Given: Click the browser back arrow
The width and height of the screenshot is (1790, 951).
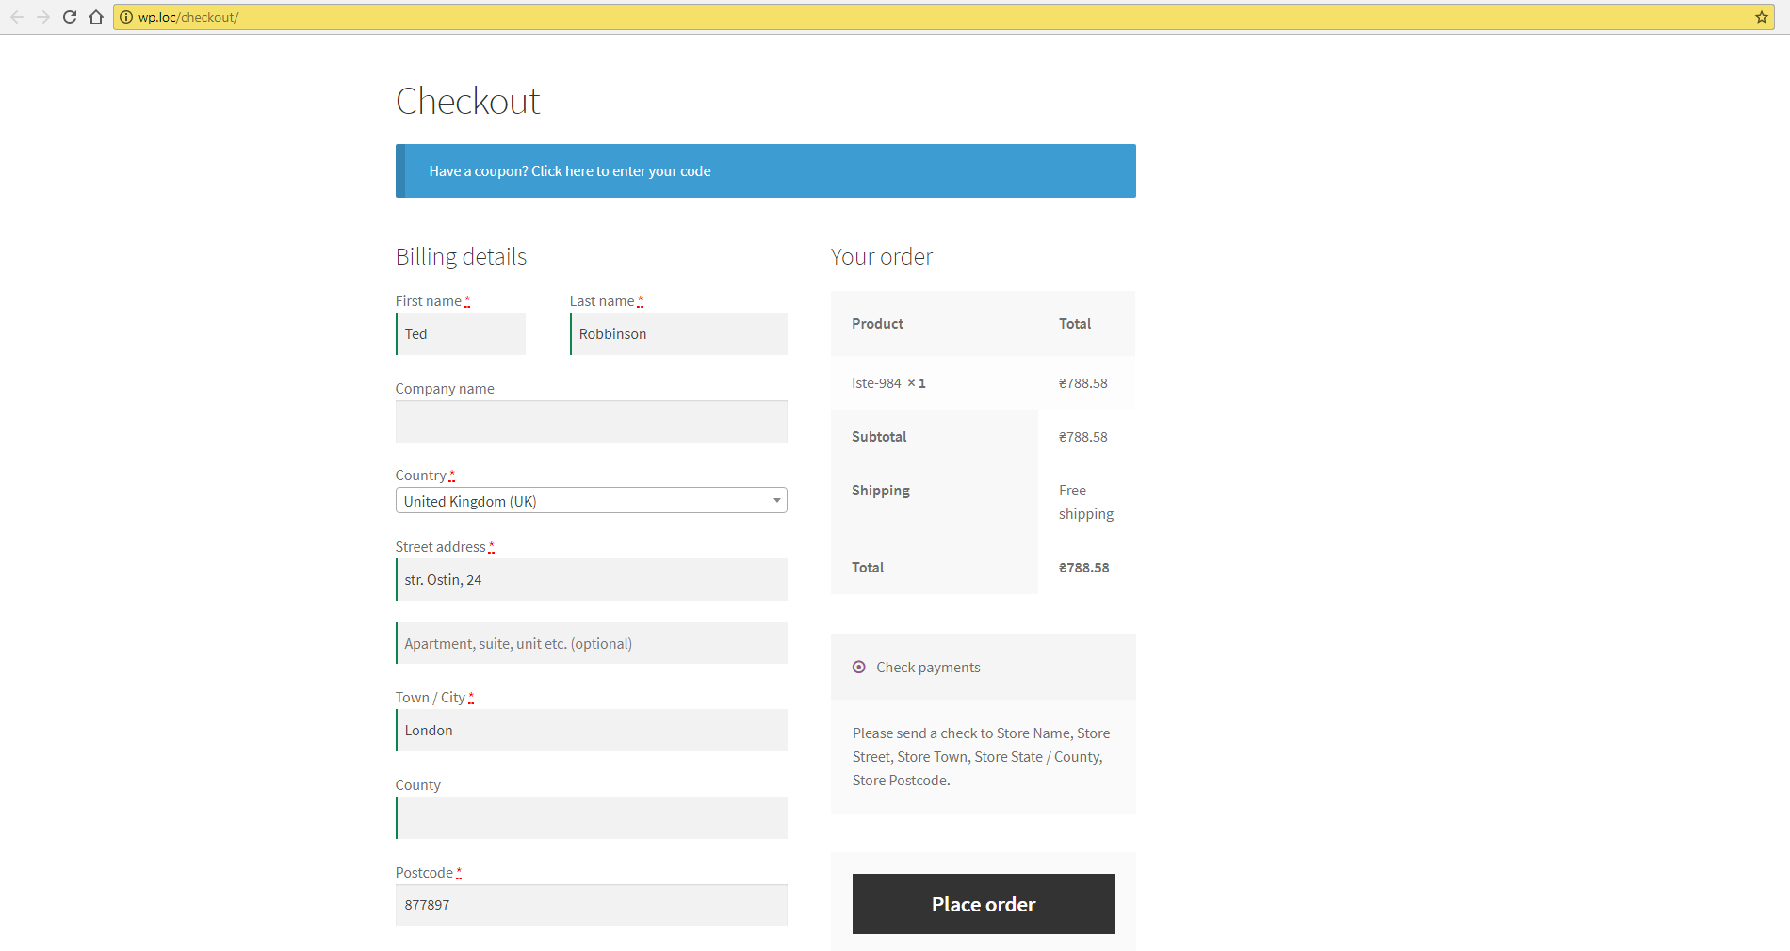Looking at the screenshot, I should coord(17,17).
